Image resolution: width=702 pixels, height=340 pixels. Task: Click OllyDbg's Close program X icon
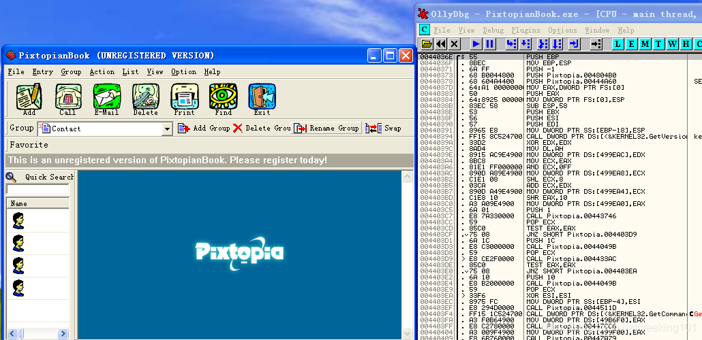455,44
